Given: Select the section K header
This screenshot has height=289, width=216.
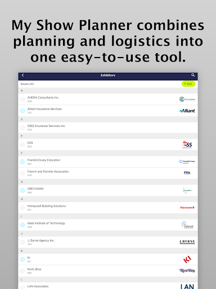Looking at the screenshot, I should (108, 251).
